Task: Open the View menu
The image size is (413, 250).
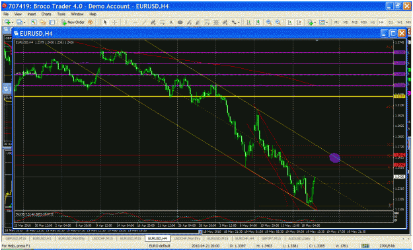Action: (18, 15)
